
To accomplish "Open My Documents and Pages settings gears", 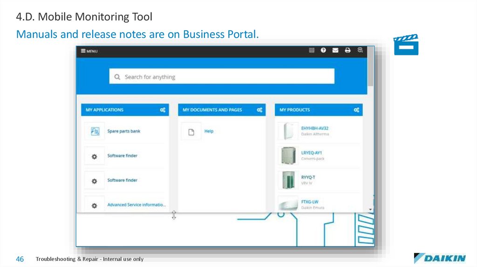I will 259,110.
